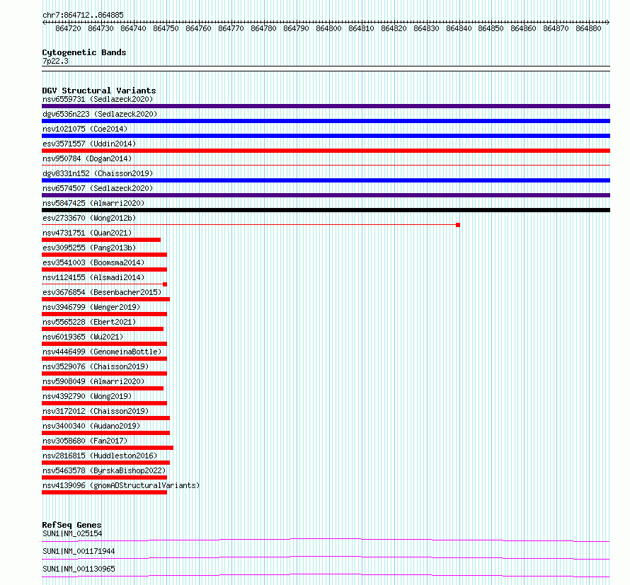This screenshot has width=630, height=585.
Task: Open variant nsv5565228 (Ebert2021)
Action: [89, 322]
